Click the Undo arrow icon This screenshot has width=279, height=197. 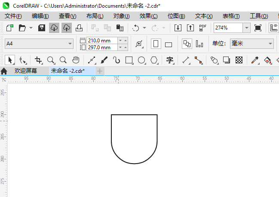coord(136,28)
